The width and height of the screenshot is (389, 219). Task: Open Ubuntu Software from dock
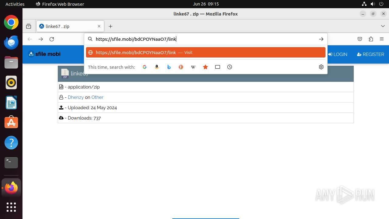point(11,123)
